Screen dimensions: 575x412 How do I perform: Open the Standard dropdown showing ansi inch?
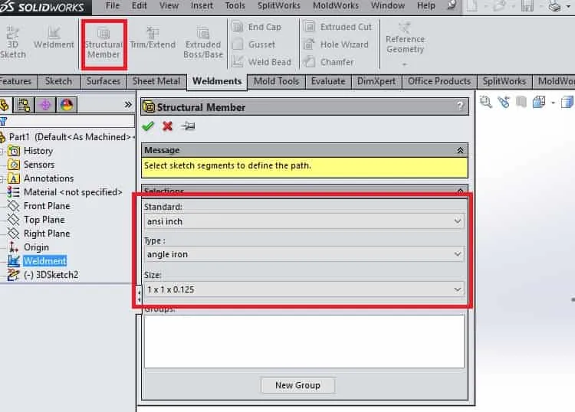304,221
